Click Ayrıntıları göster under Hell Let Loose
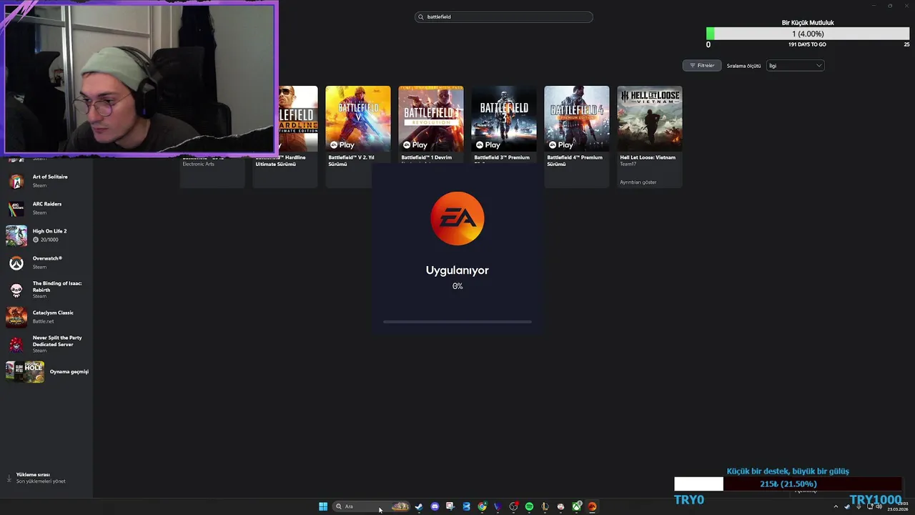 pos(638,182)
